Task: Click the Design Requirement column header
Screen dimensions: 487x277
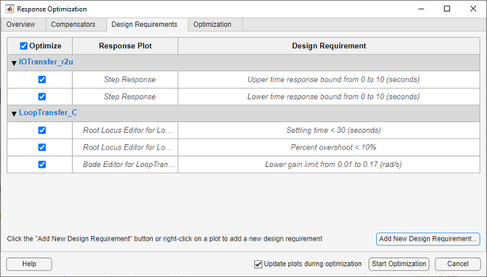Action: [329, 46]
